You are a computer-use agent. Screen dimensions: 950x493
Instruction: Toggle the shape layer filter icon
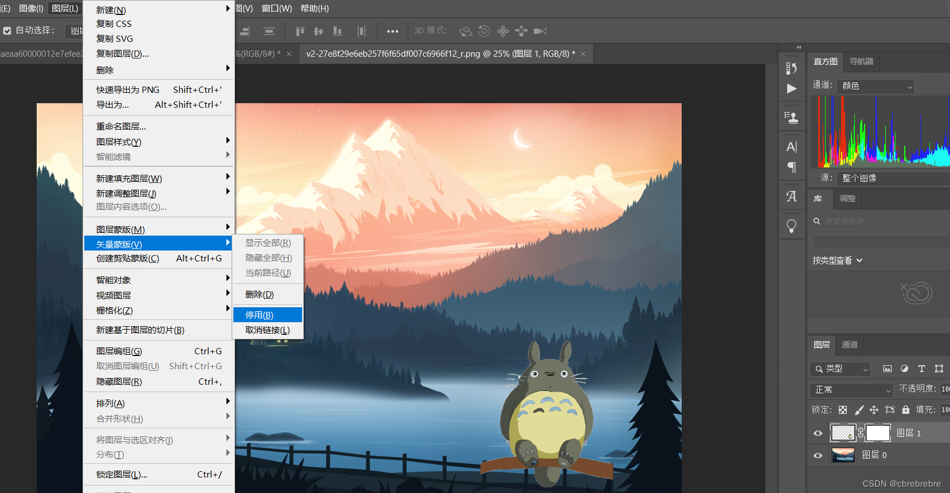click(x=939, y=369)
